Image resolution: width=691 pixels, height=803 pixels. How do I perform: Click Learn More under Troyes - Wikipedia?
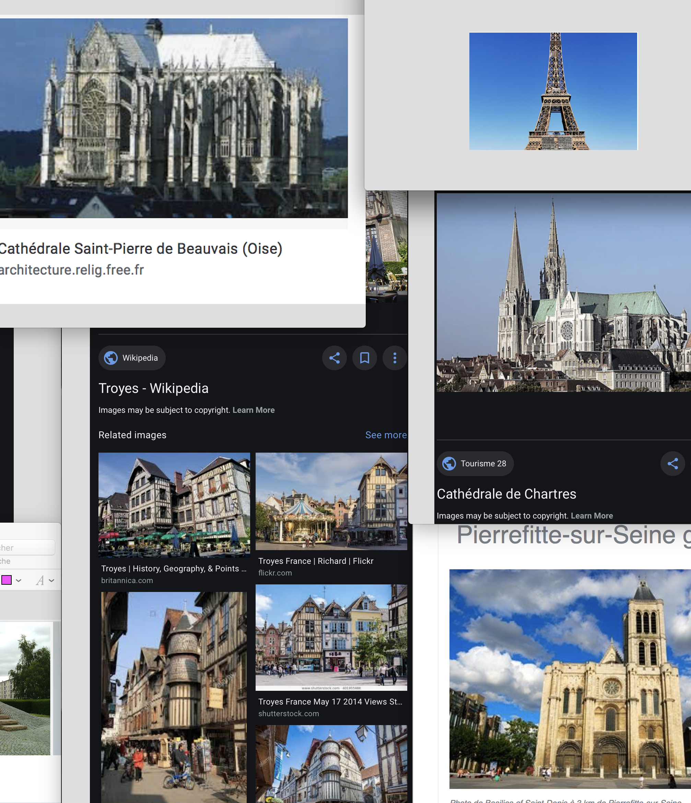click(254, 410)
